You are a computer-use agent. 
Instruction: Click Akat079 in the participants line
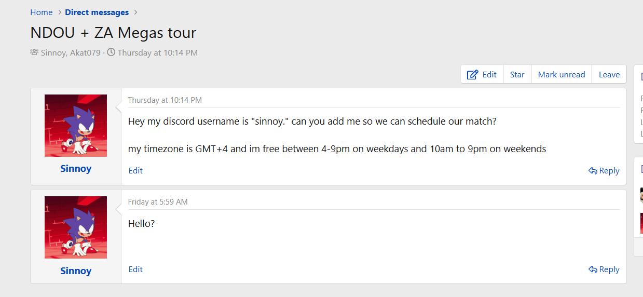(x=85, y=52)
